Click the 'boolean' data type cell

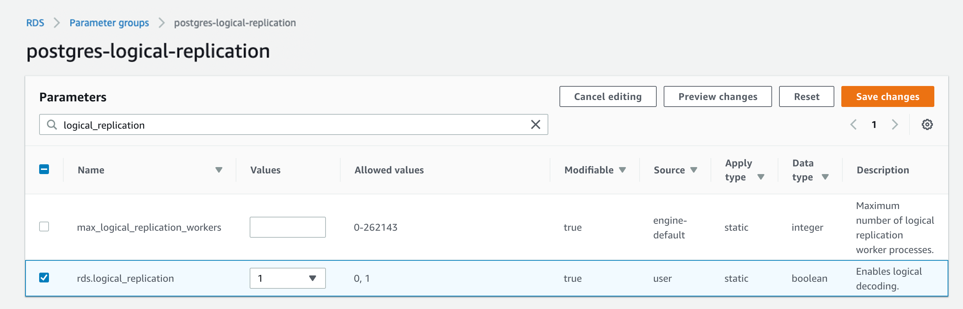click(x=809, y=278)
